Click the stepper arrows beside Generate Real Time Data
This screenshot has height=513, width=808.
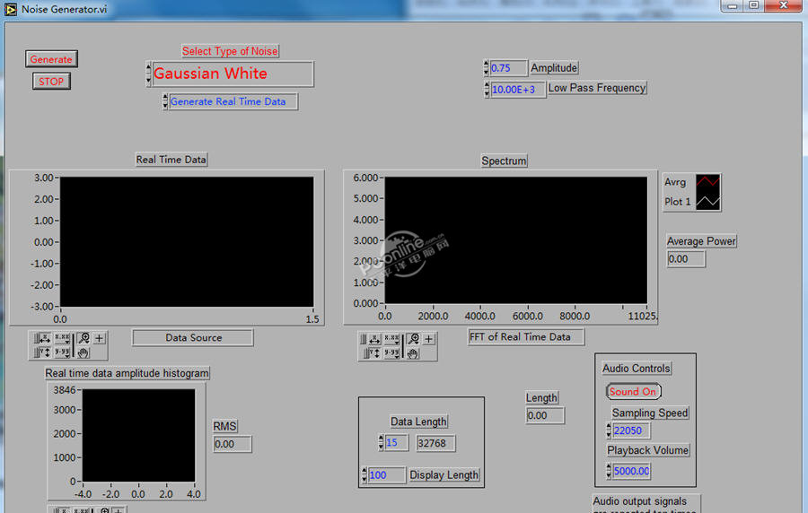(x=165, y=101)
